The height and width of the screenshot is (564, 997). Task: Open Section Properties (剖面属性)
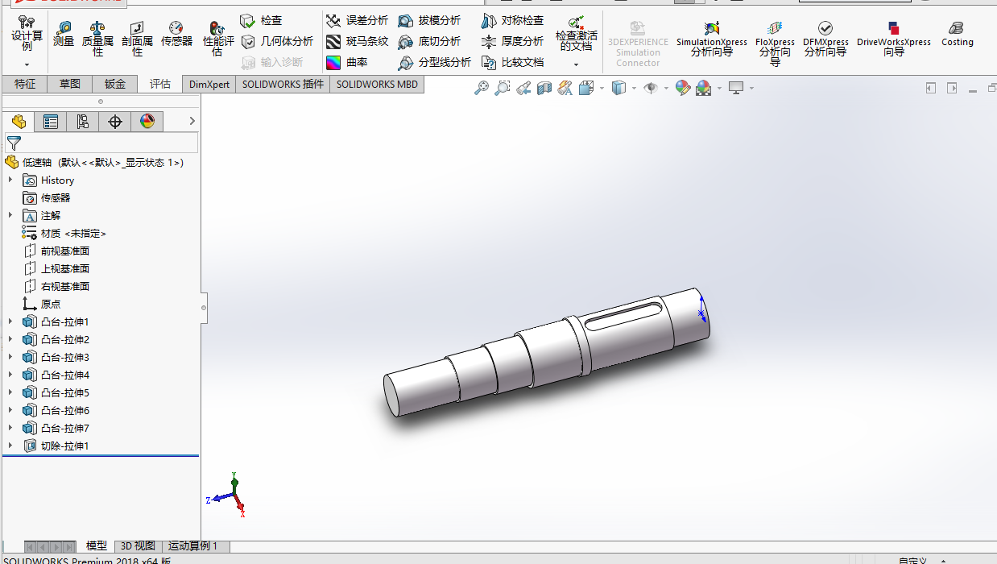(x=137, y=39)
